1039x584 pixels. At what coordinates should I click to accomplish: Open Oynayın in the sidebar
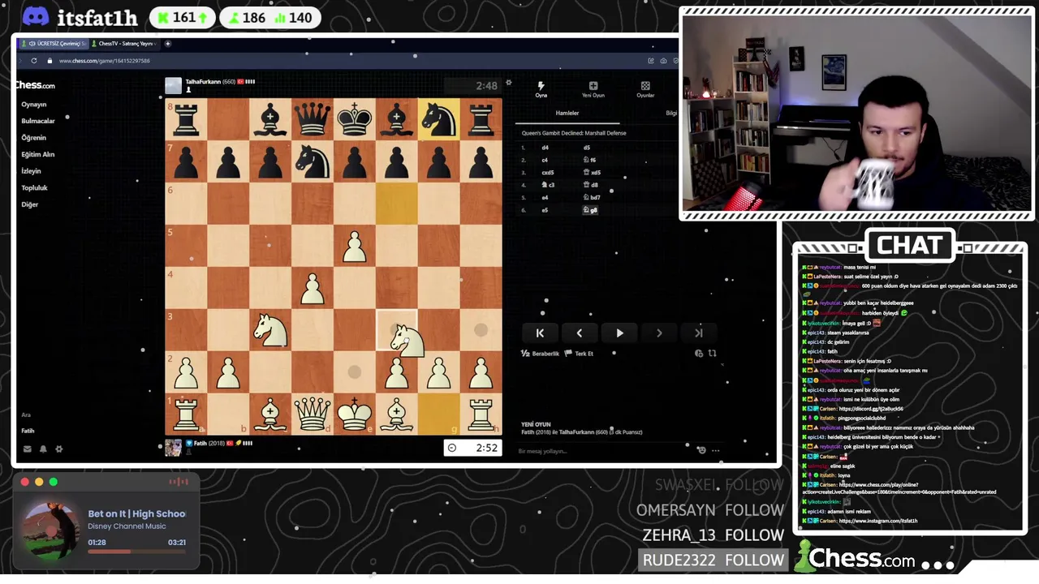point(34,105)
